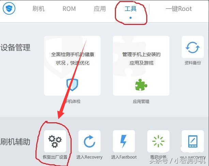Click the 进入Recovery label
Viewport: 209px width, 166px height.
[x=89, y=157]
